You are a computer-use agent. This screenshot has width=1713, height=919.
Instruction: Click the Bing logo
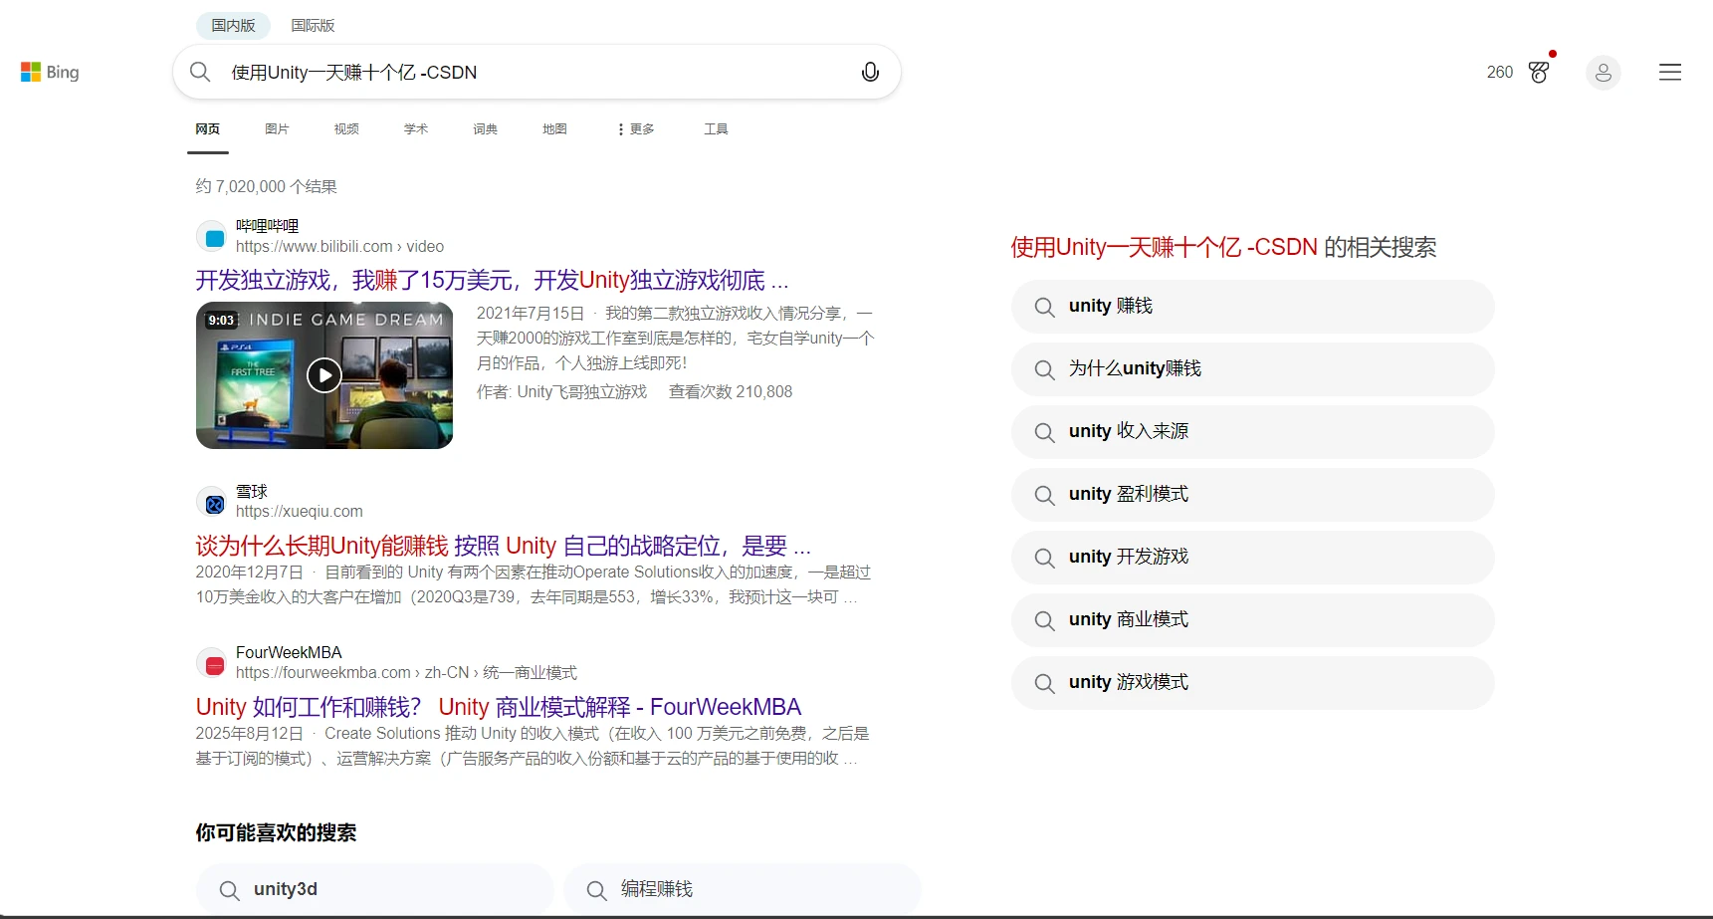pos(50,72)
